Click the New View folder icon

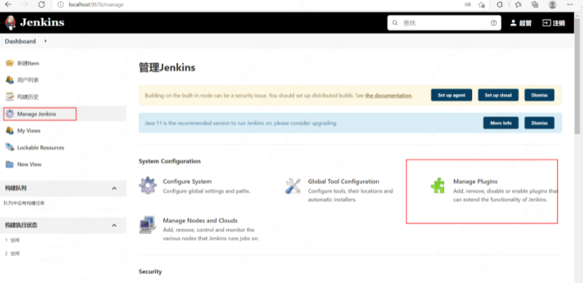(10, 164)
